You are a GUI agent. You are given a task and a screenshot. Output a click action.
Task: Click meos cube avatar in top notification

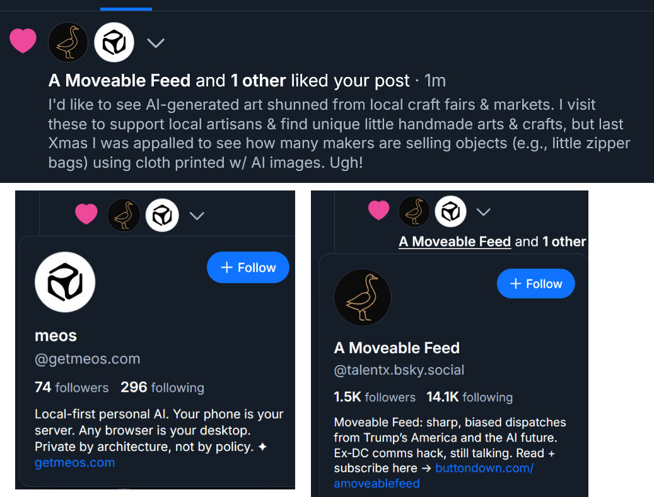pos(114,42)
